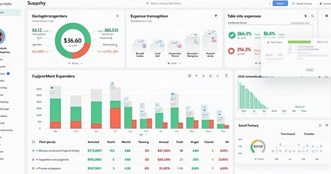Click the first round icon in Small Fartory header
Screen dimensions: 331x174
pyautogui.click(x=320, y=125)
